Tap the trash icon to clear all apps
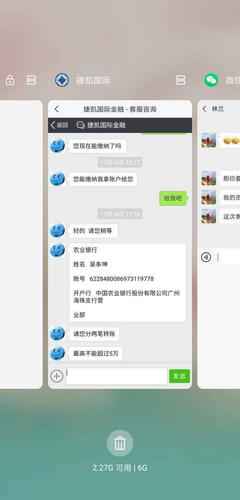Image resolution: width=240 pixels, height=500 pixels. [x=120, y=443]
